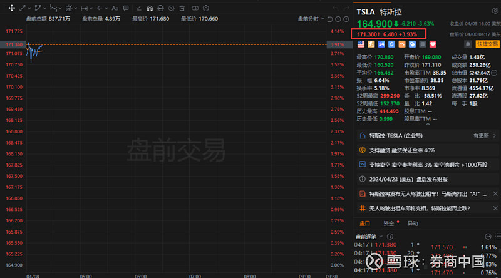
Task: Click the orange short-selling chart icon
Action: point(401,44)
